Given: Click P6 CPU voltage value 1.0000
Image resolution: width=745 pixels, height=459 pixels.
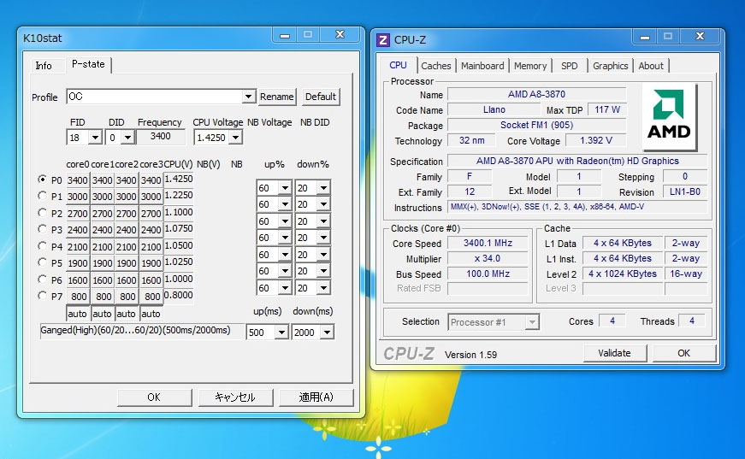Looking at the screenshot, I should [179, 279].
